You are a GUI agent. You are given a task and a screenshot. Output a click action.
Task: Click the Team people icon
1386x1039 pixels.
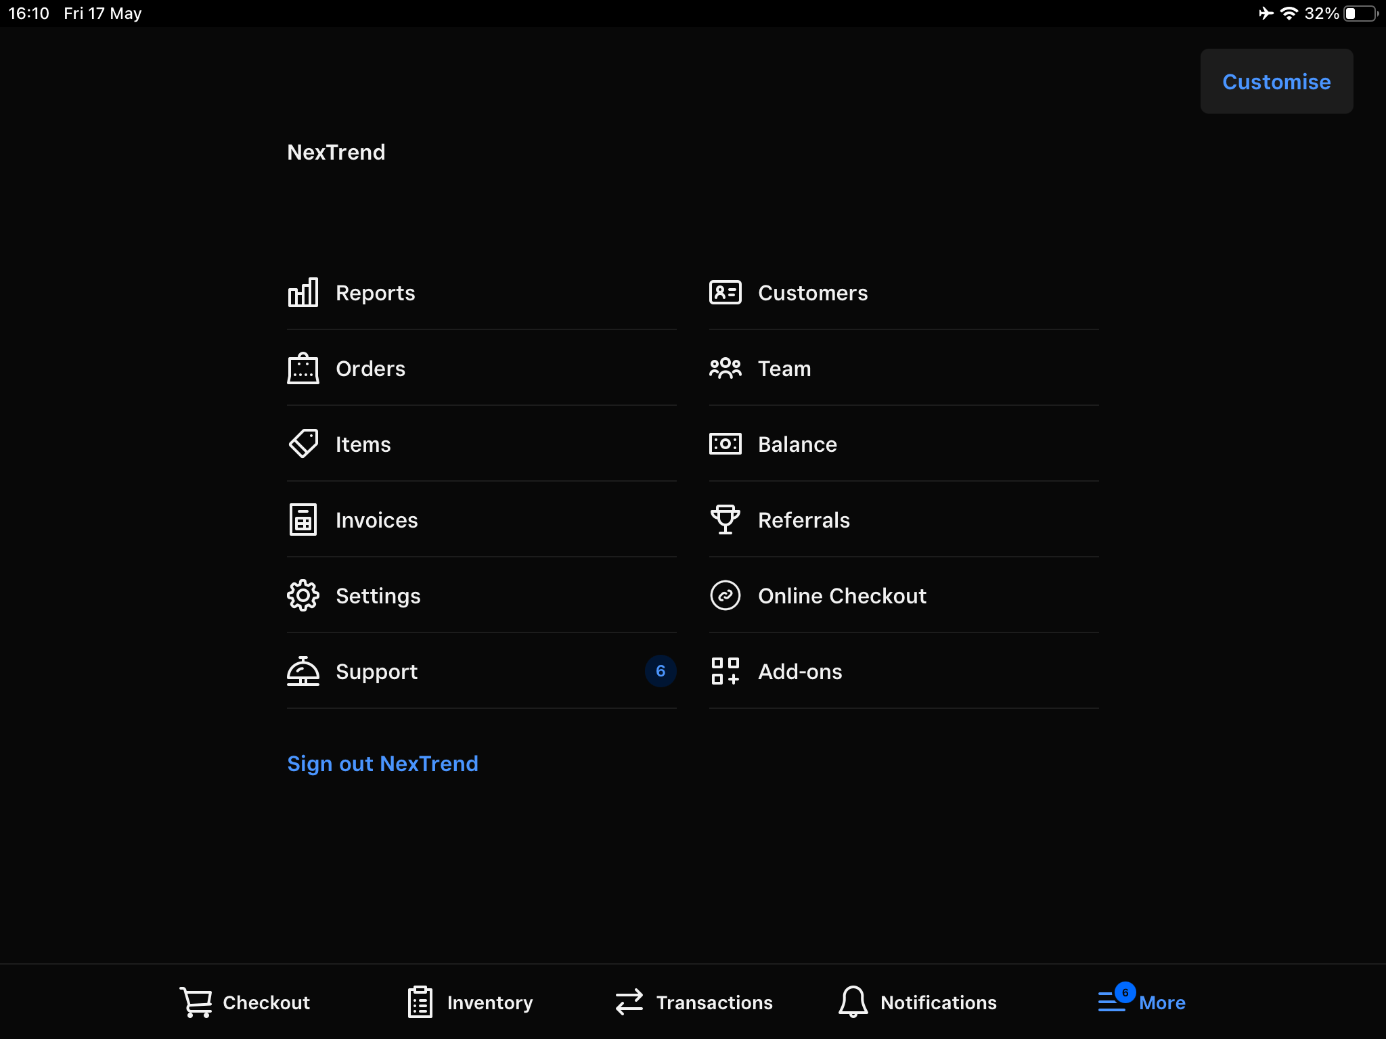tap(725, 368)
